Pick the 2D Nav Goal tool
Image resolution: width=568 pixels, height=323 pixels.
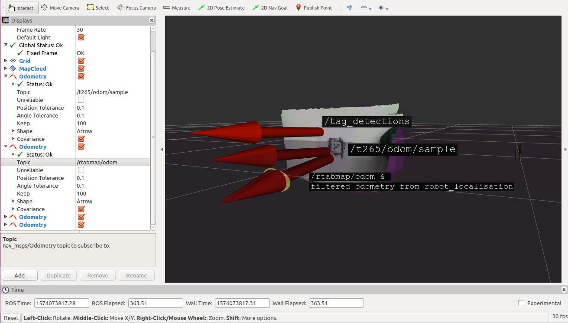(x=270, y=8)
